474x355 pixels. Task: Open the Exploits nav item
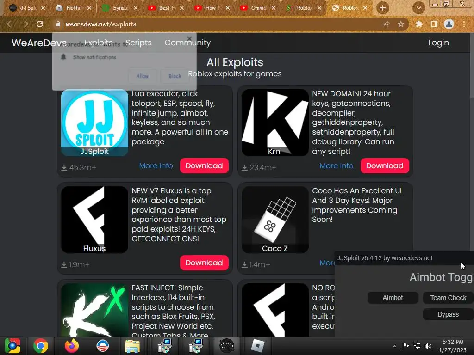coord(98,43)
